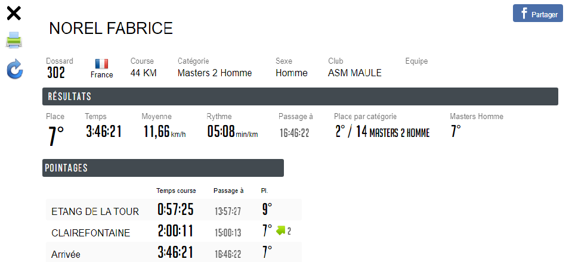572x262 pixels.
Task: Select the Résultats section header
Action: click(x=300, y=96)
